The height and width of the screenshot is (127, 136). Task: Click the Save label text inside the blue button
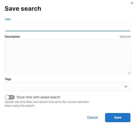(x=118, y=118)
